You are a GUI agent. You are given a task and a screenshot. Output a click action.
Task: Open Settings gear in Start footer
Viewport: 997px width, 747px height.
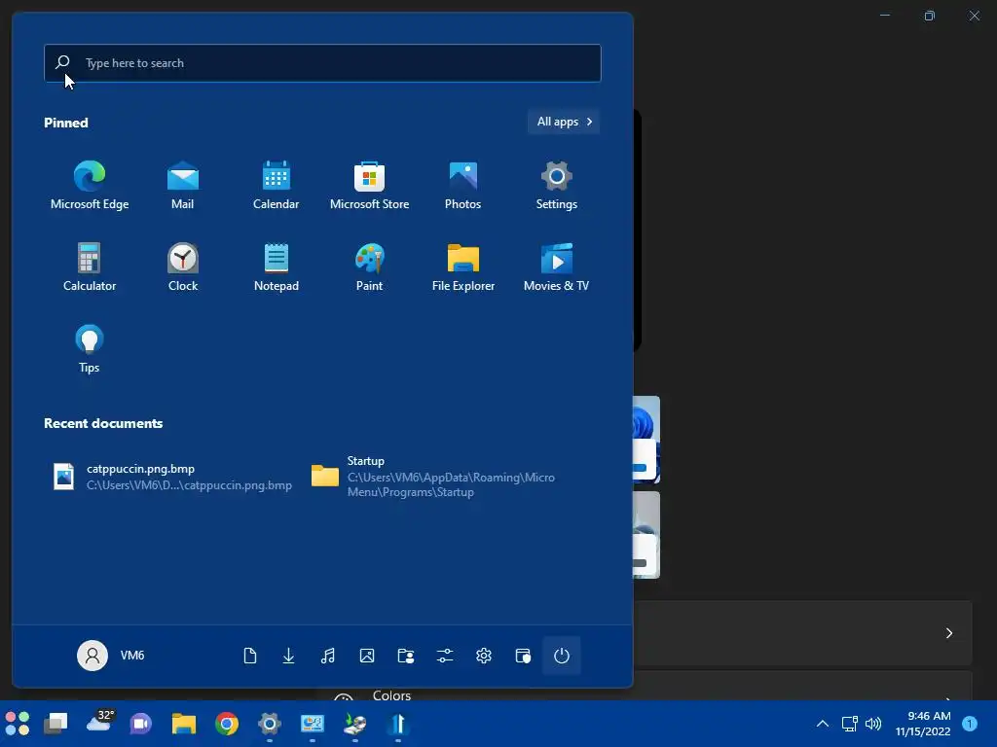[484, 656]
